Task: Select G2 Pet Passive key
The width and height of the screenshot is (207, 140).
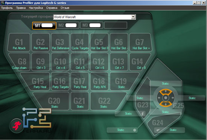Action: tap(41, 42)
